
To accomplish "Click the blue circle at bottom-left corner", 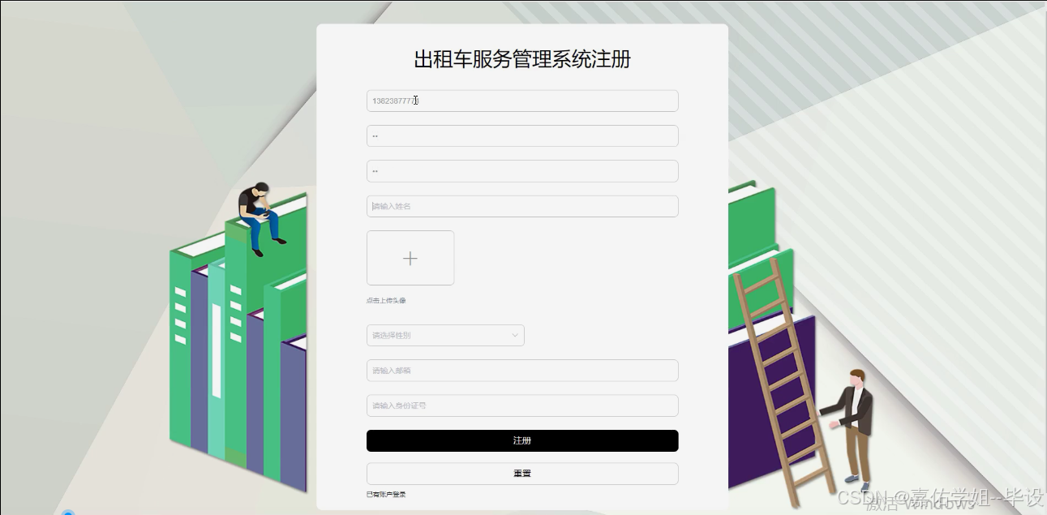I will [68, 512].
